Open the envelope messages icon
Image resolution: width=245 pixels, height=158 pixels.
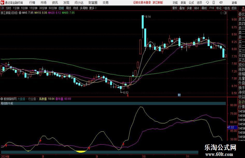221,3
